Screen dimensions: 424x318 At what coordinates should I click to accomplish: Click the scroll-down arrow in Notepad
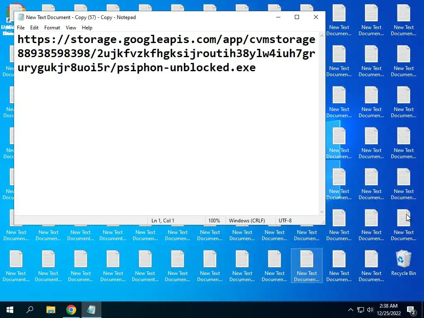coord(322,212)
